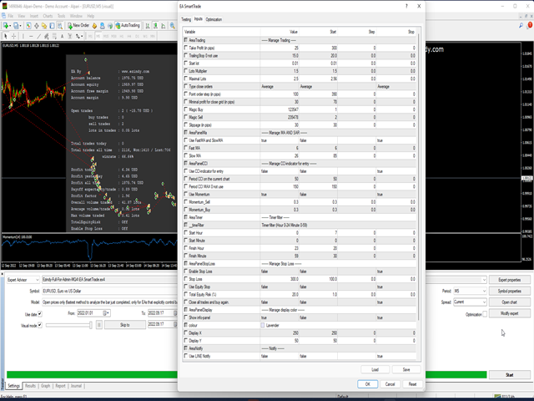Select the cursor arrow tool
Image resolution: width=534 pixels, height=401 pixels.
[6, 36]
